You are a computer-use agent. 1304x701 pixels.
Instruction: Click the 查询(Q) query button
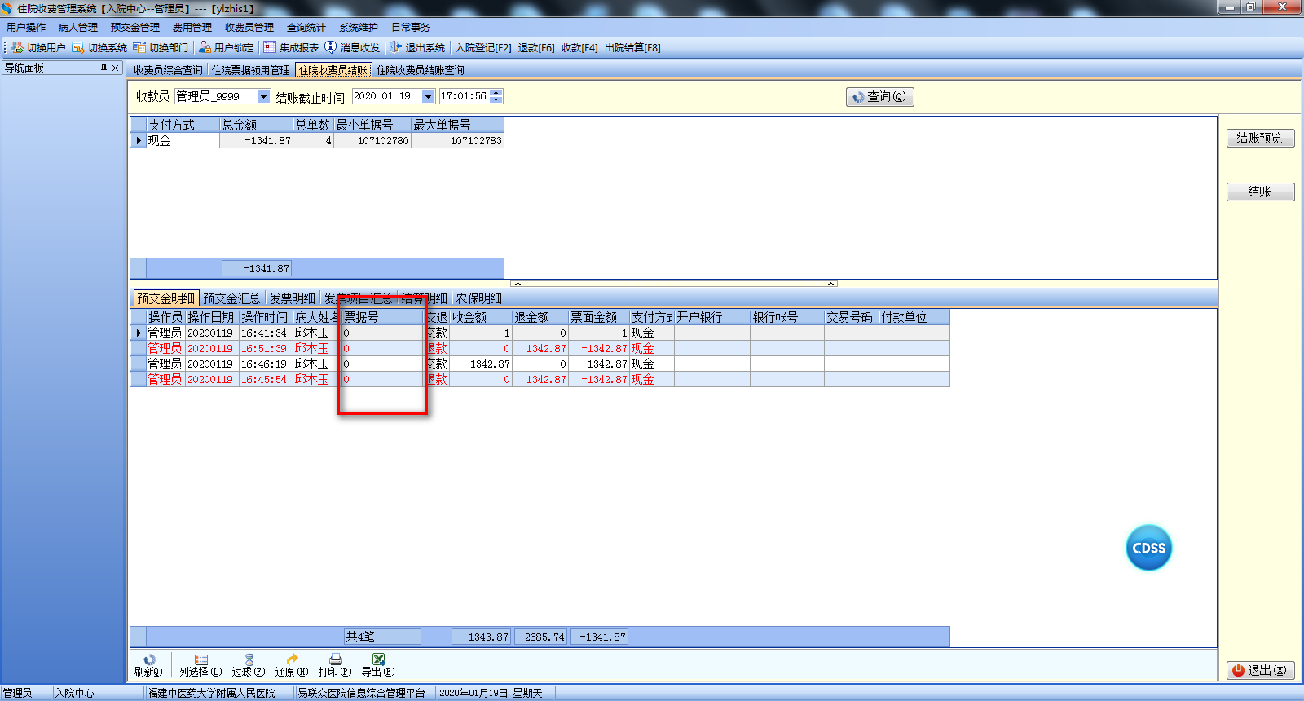[x=880, y=97]
